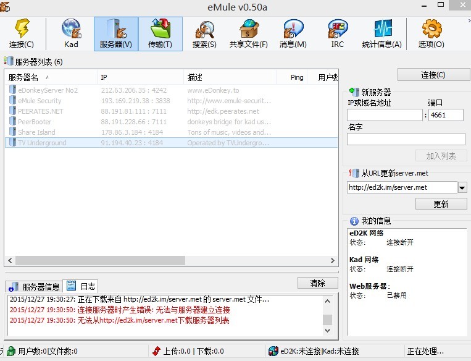This screenshot has height=361, width=471.
Task: Click the Clear (清除) log button
Action: pyautogui.click(x=317, y=283)
